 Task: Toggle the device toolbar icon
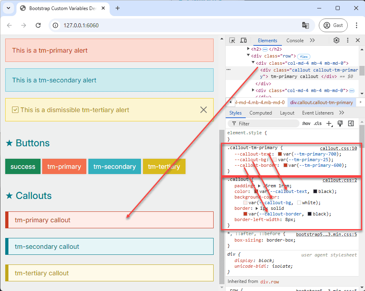point(243,40)
